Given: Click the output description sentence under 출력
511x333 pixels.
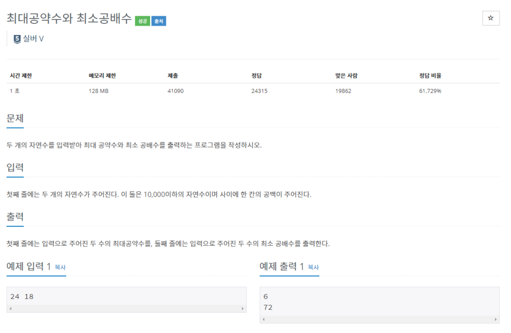Looking at the screenshot, I should click(x=168, y=244).
